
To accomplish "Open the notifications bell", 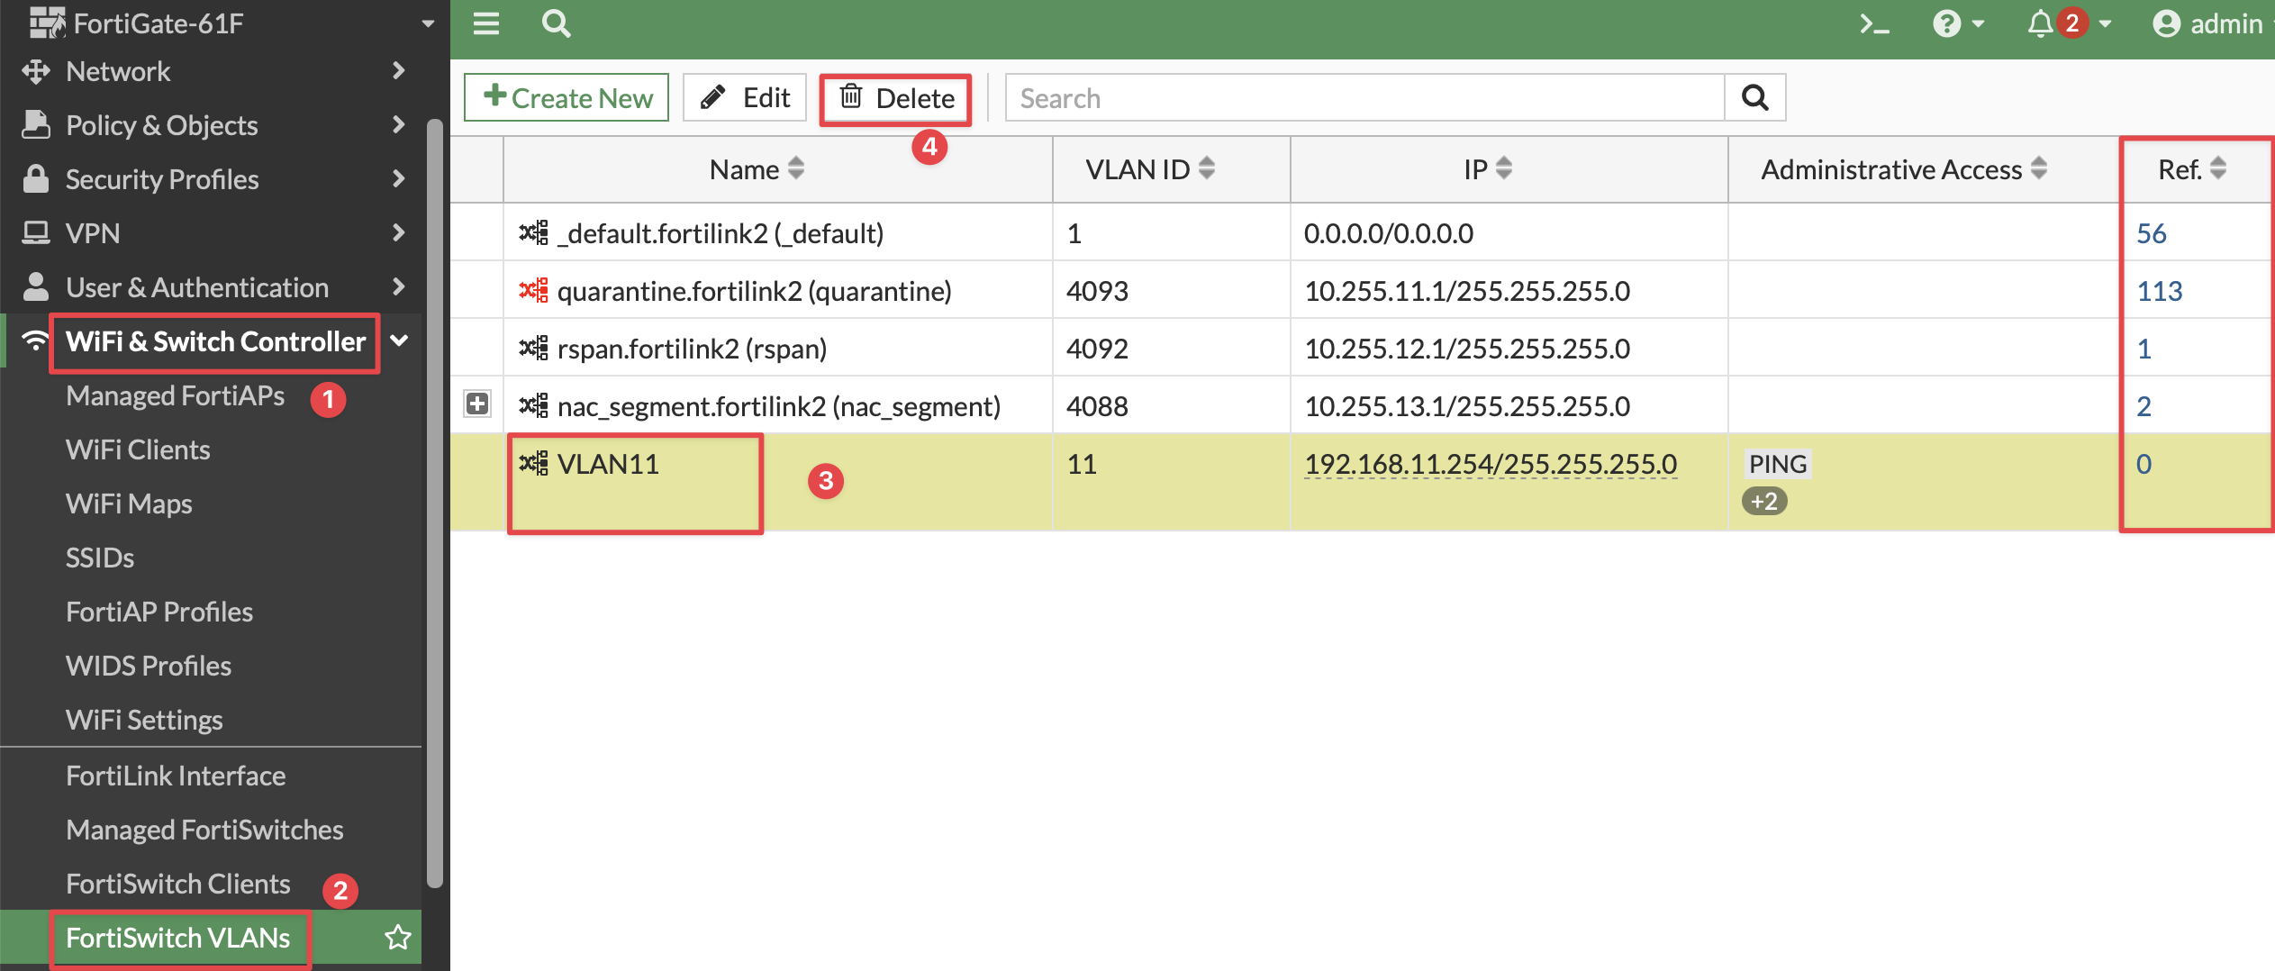I will pyautogui.click(x=2068, y=23).
